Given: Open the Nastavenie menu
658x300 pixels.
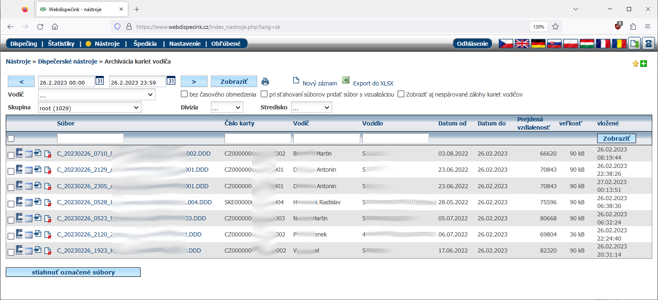Looking at the screenshot, I should pos(185,44).
